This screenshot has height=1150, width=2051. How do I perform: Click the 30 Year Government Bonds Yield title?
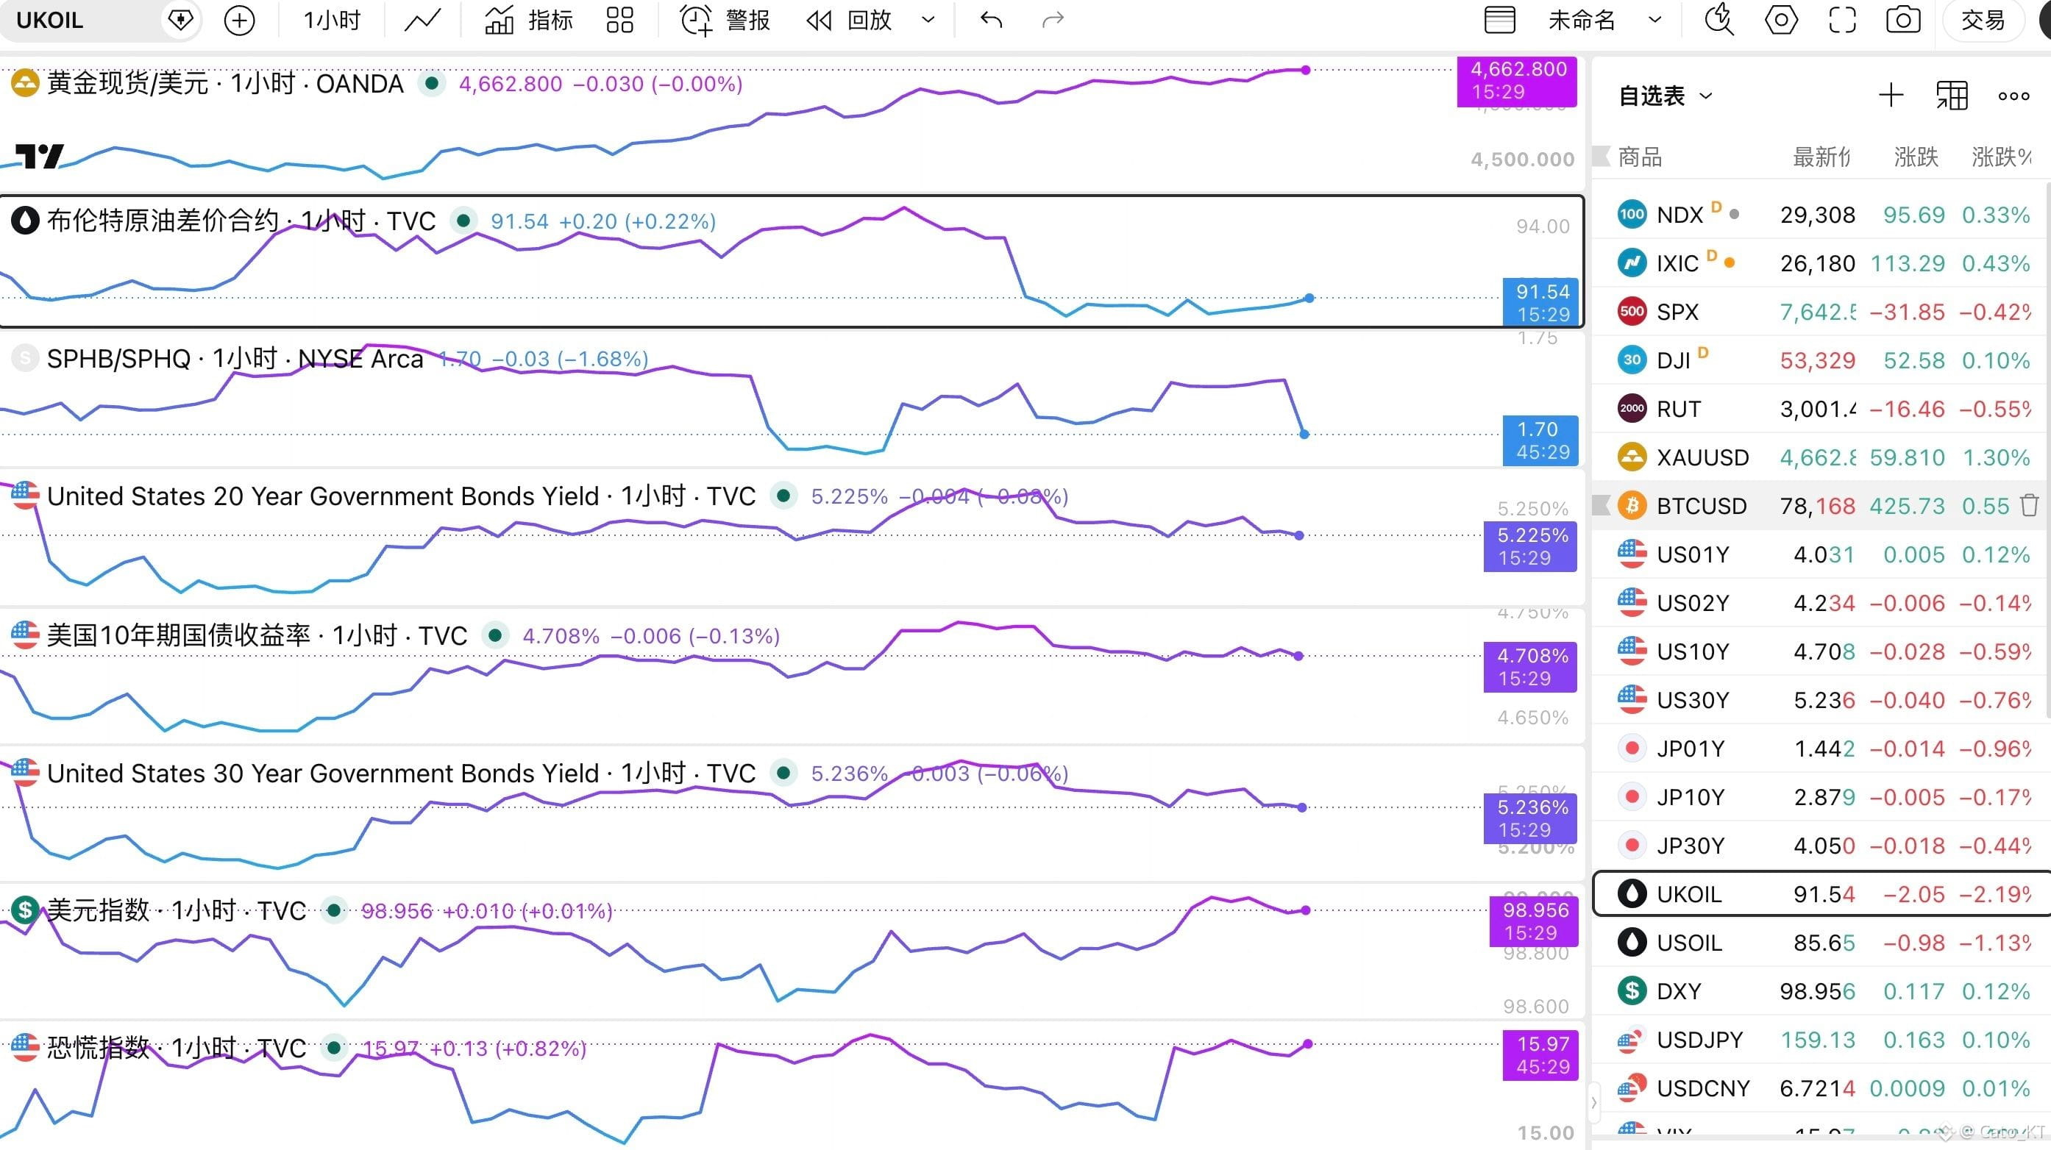[401, 774]
